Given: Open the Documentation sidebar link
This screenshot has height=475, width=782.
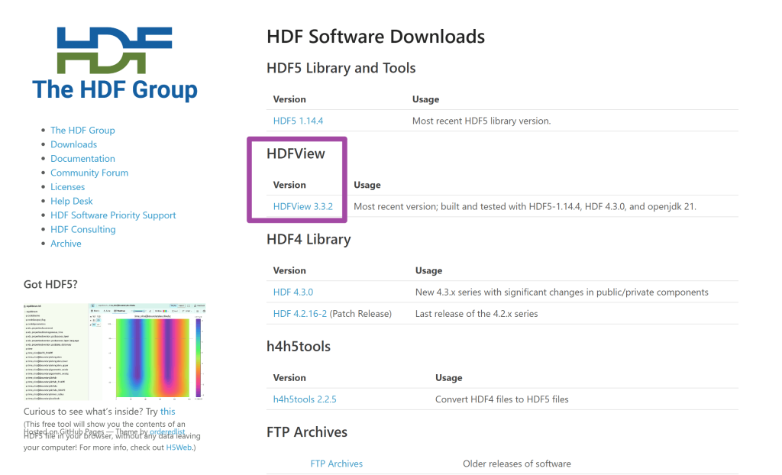Looking at the screenshot, I should [x=82, y=159].
